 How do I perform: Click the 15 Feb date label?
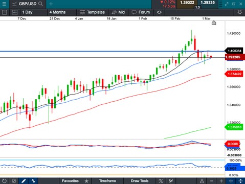tap(175, 18)
